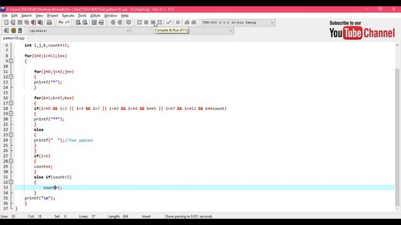
Task: Click the Close file toolbar icon
Action: (x=33, y=22)
